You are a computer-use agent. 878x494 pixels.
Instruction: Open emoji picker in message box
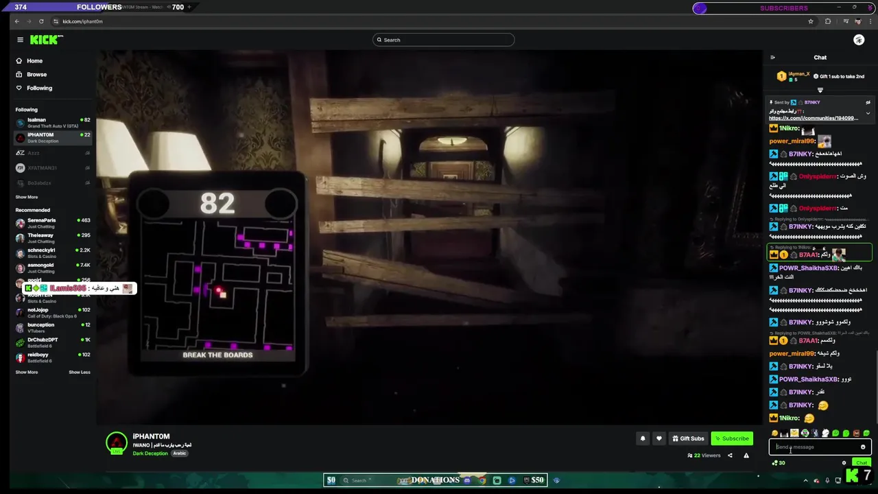863,447
